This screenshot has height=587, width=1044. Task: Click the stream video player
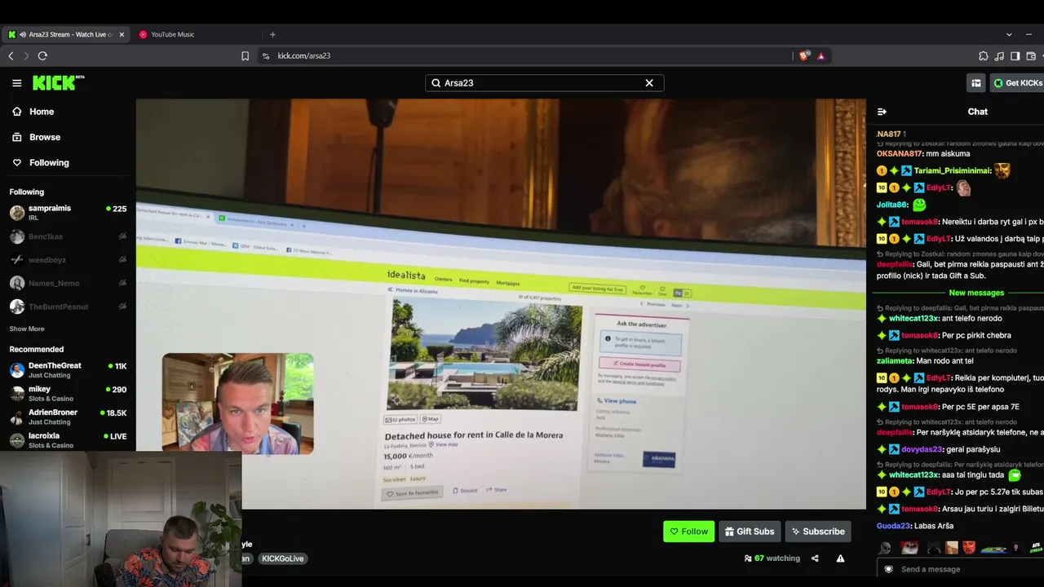coord(501,304)
